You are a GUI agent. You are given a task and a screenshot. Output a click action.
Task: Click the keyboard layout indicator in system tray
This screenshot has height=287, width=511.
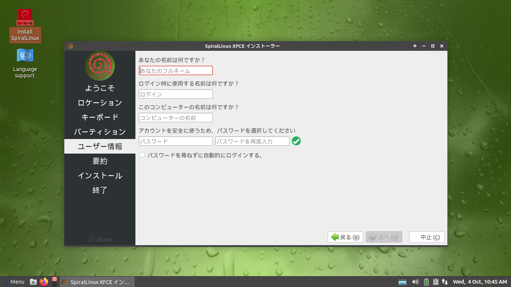click(x=403, y=282)
